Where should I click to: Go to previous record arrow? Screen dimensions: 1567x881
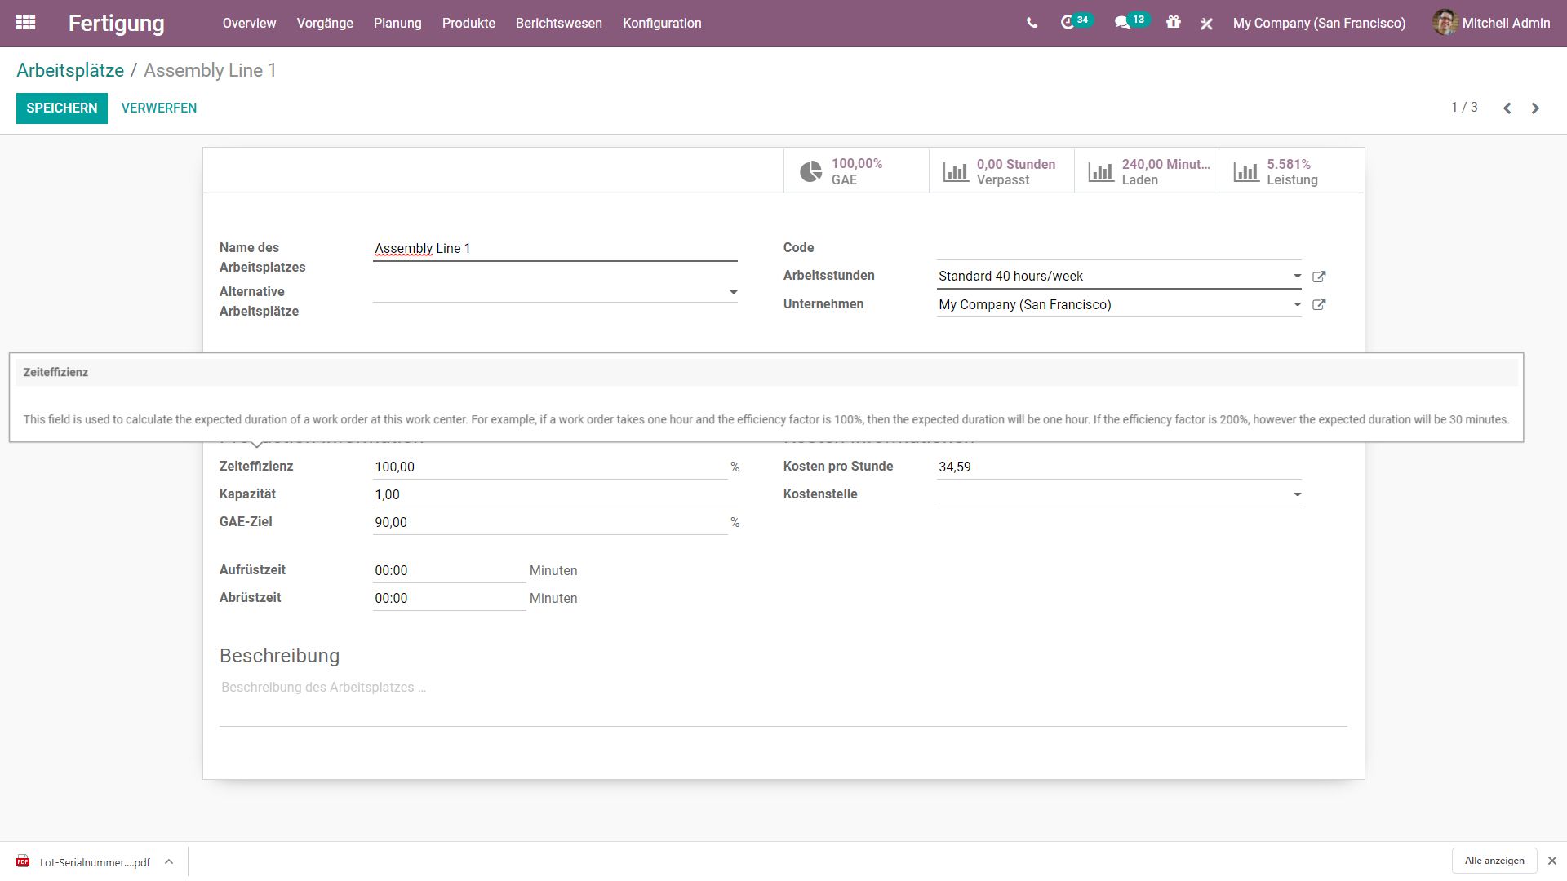1507,108
